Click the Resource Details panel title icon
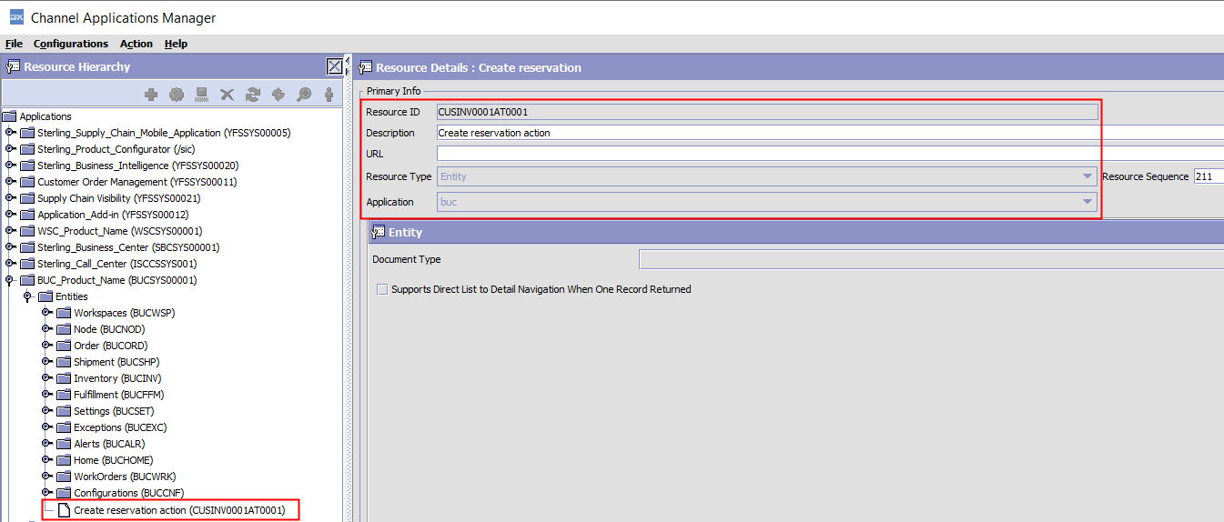This screenshot has width=1224, height=522. (365, 67)
